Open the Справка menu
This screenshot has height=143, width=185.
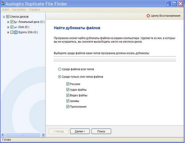click(x=34, y=10)
